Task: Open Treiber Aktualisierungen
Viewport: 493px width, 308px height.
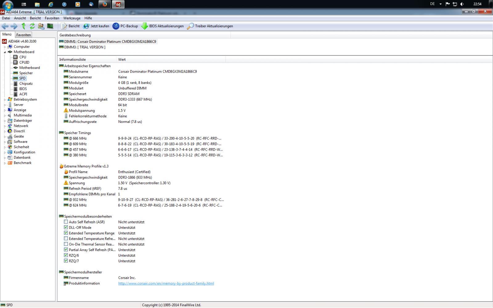Action: pos(210,26)
